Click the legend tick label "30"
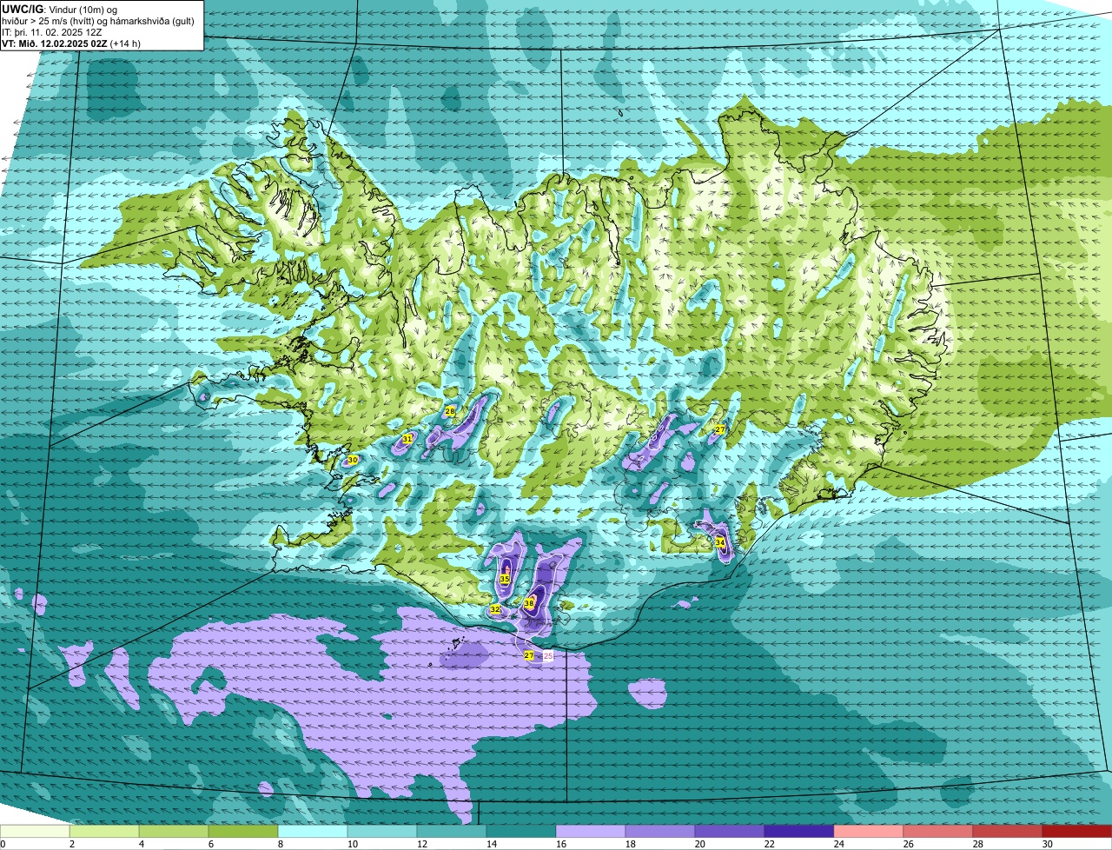This screenshot has height=850, width=1112. pos(1048,844)
